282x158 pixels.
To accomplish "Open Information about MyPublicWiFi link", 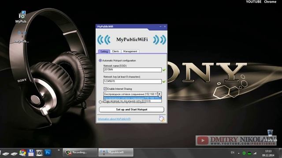I will pyautogui.click(x=114, y=119).
